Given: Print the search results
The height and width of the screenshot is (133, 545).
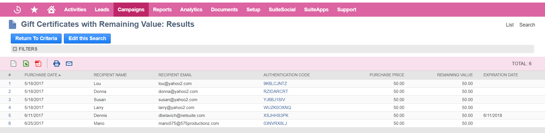Looking at the screenshot, I should 57,64.
